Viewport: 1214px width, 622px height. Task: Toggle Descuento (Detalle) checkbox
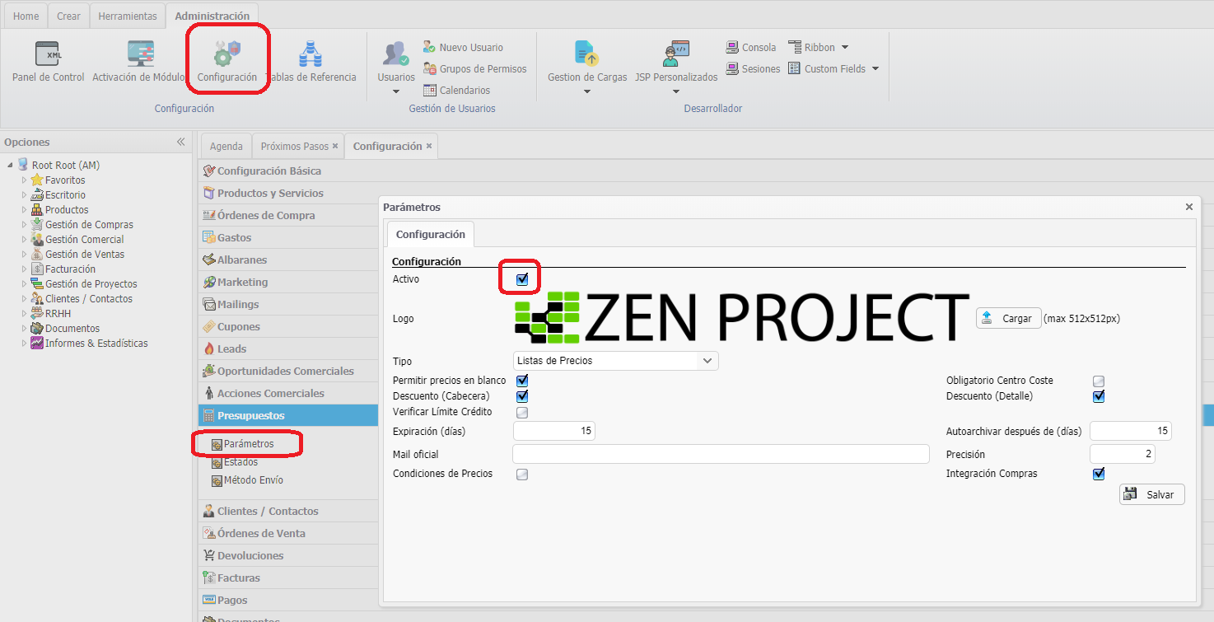pos(1098,396)
